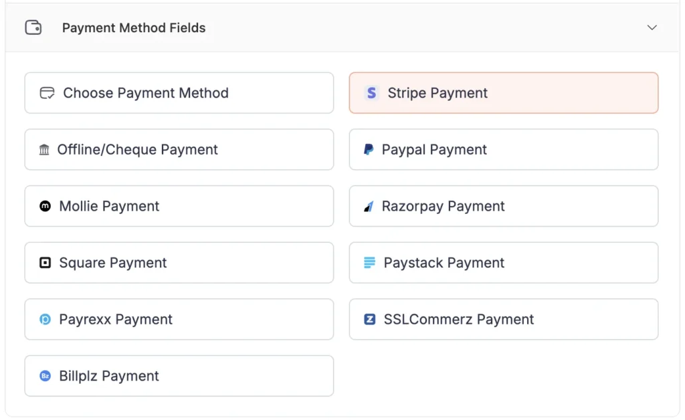This screenshot has height=420, width=685.
Task: Click the Stripe S logo icon
Action: [371, 93]
